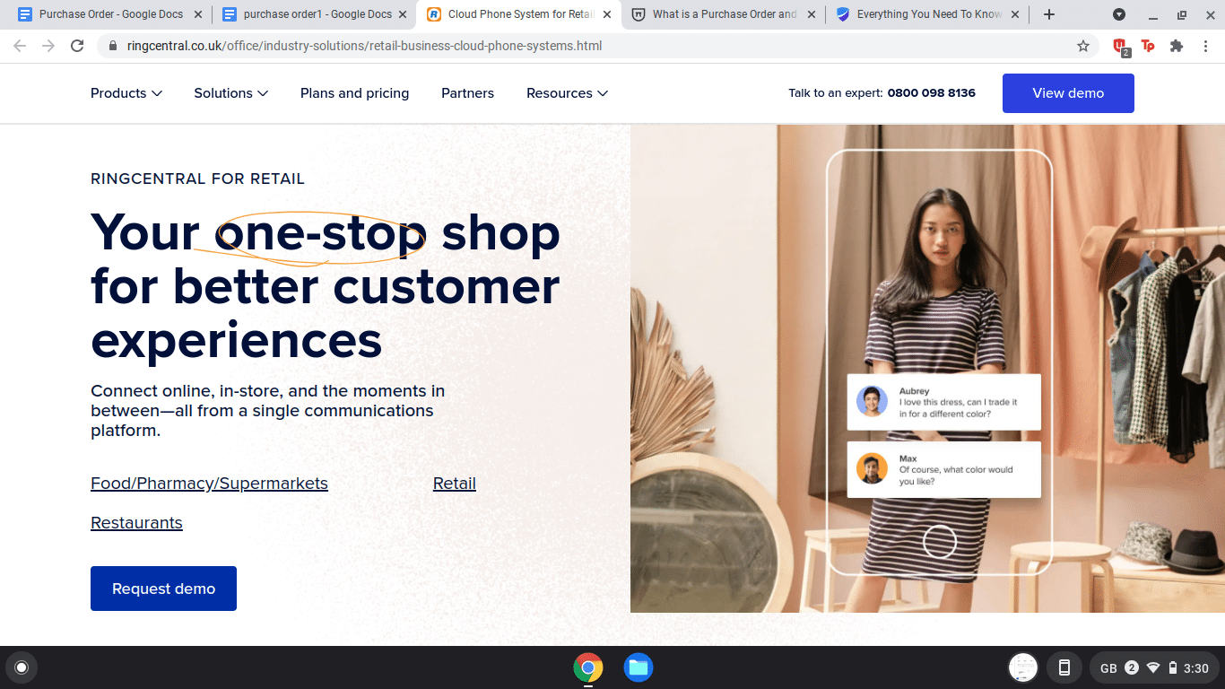Close the Everything You Need To Know tab
Viewport: 1225px width, 689px height.
1016,14
